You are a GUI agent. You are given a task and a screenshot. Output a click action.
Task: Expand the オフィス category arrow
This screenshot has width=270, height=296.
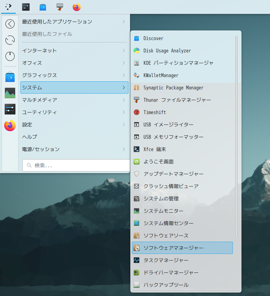[124, 63]
